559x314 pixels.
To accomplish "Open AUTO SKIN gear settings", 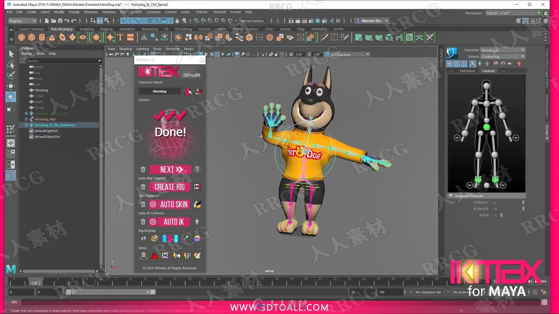I will point(153,204).
